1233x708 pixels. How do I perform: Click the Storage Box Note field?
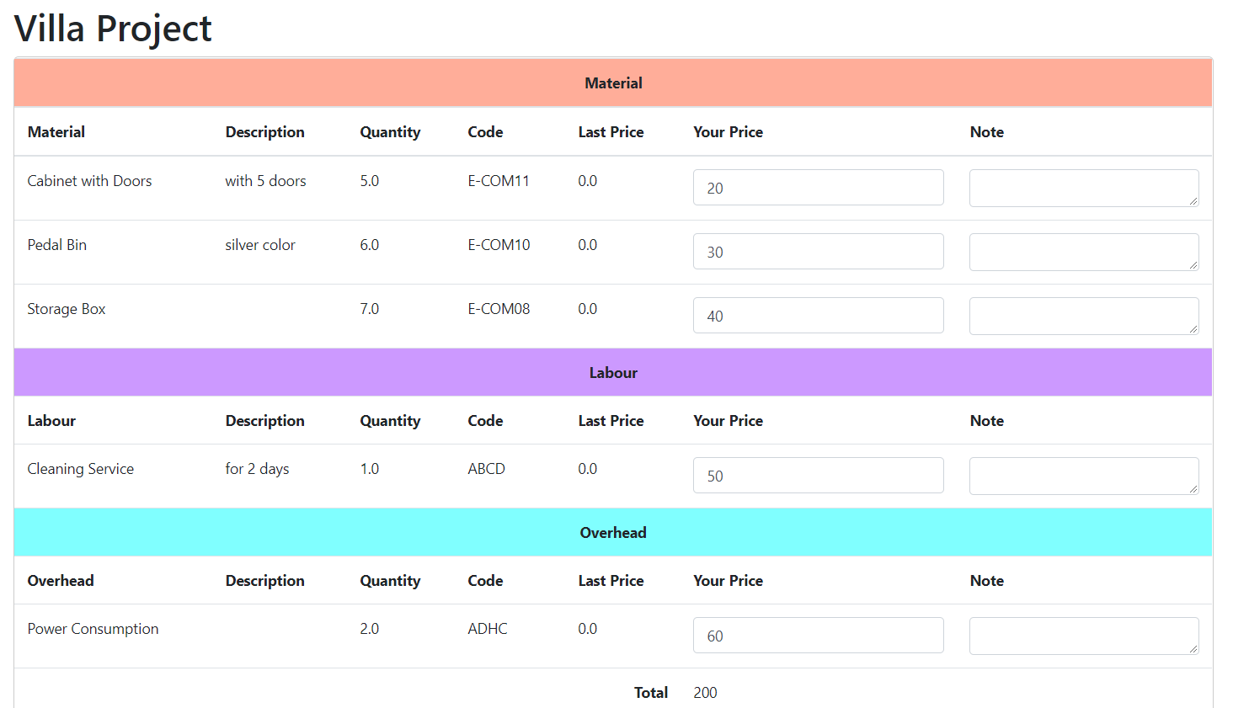[x=1083, y=316]
